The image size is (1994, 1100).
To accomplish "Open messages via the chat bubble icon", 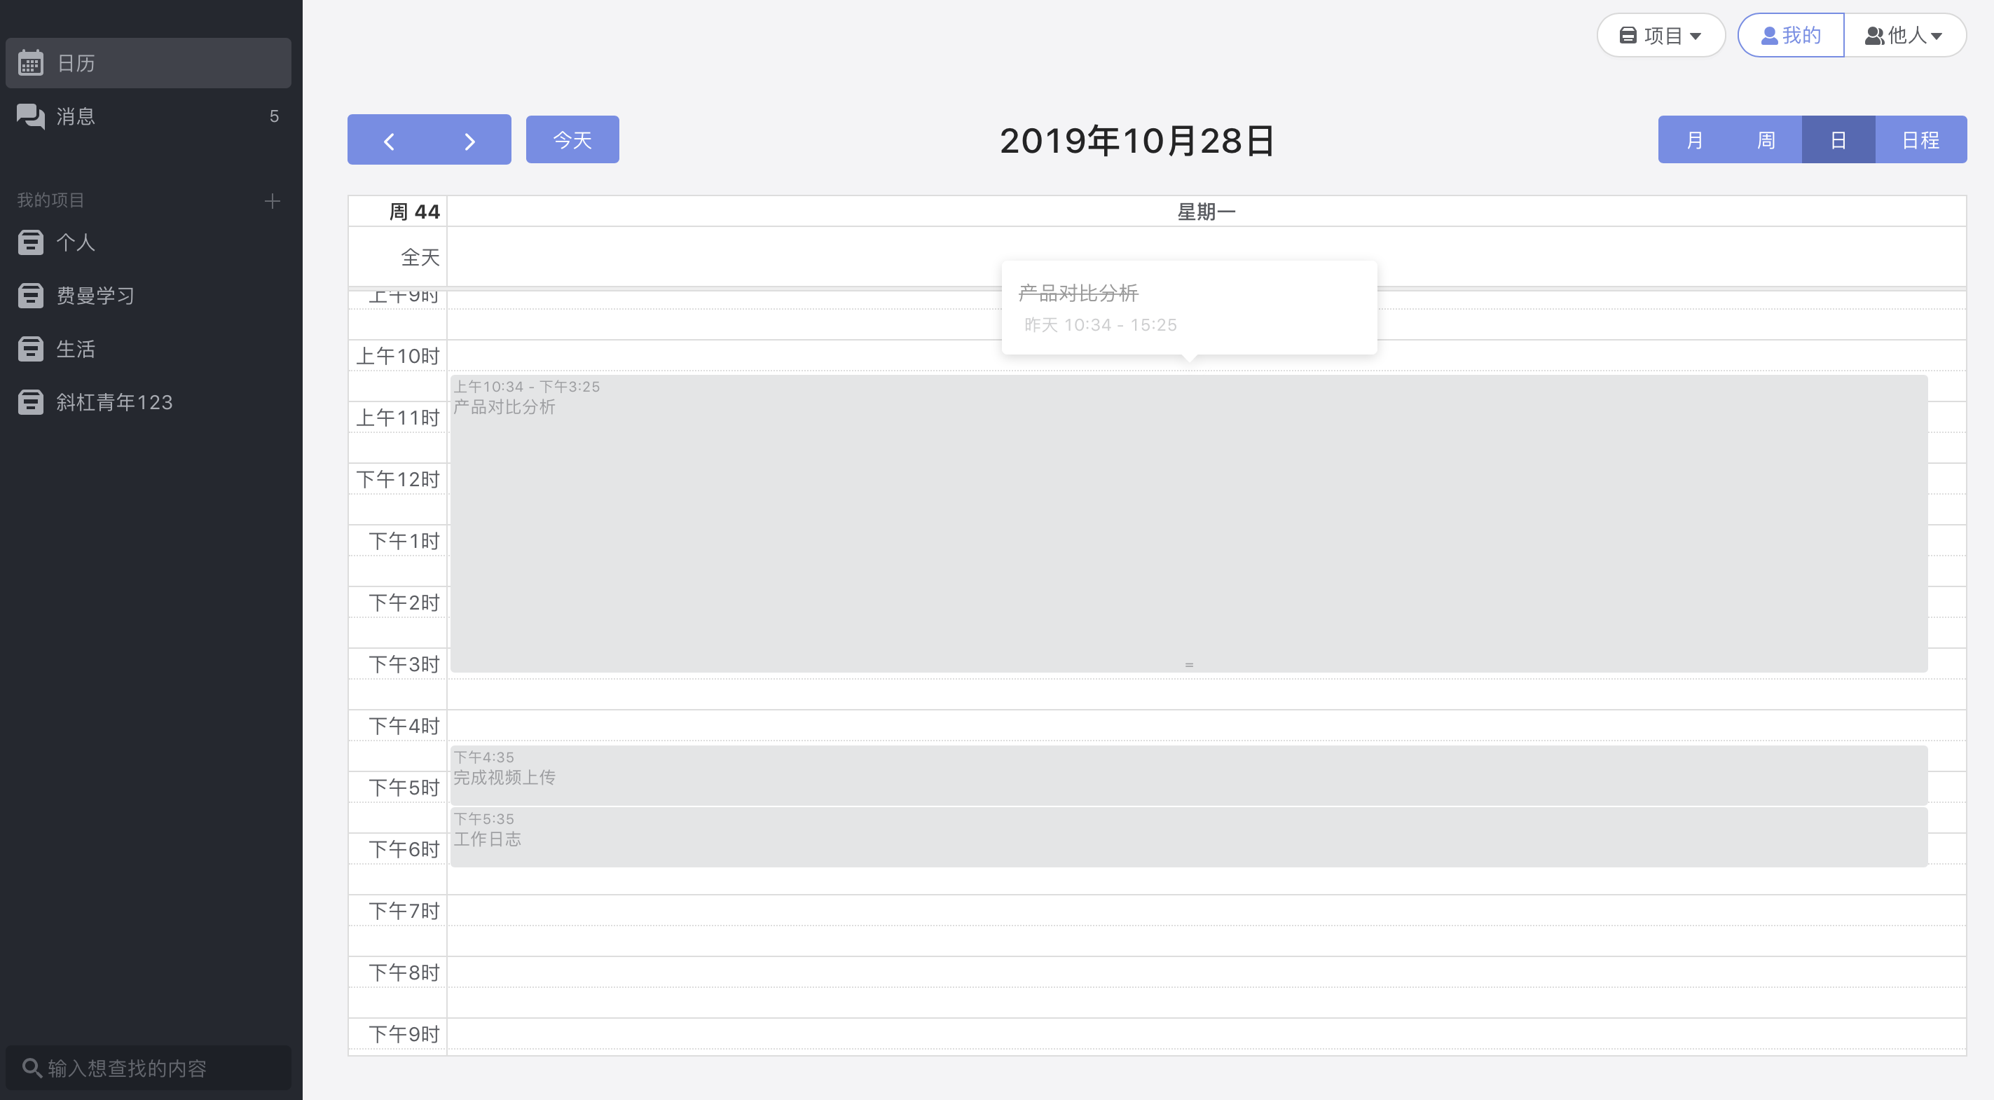I will coord(30,116).
